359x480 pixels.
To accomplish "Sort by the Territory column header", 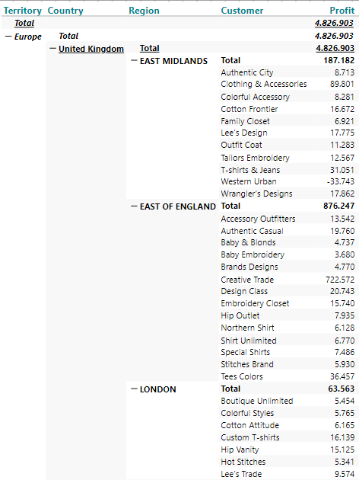I will click(22, 11).
